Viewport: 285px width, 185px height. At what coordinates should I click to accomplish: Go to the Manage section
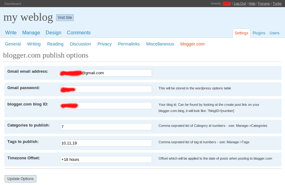(x=31, y=33)
